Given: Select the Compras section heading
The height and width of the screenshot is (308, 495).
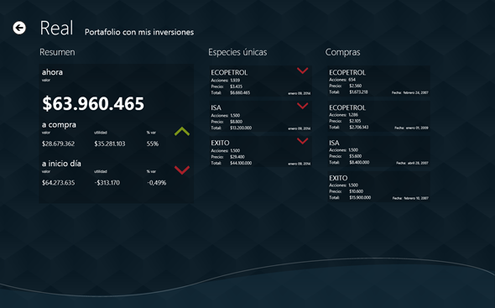Looking at the screenshot, I should [x=342, y=52].
